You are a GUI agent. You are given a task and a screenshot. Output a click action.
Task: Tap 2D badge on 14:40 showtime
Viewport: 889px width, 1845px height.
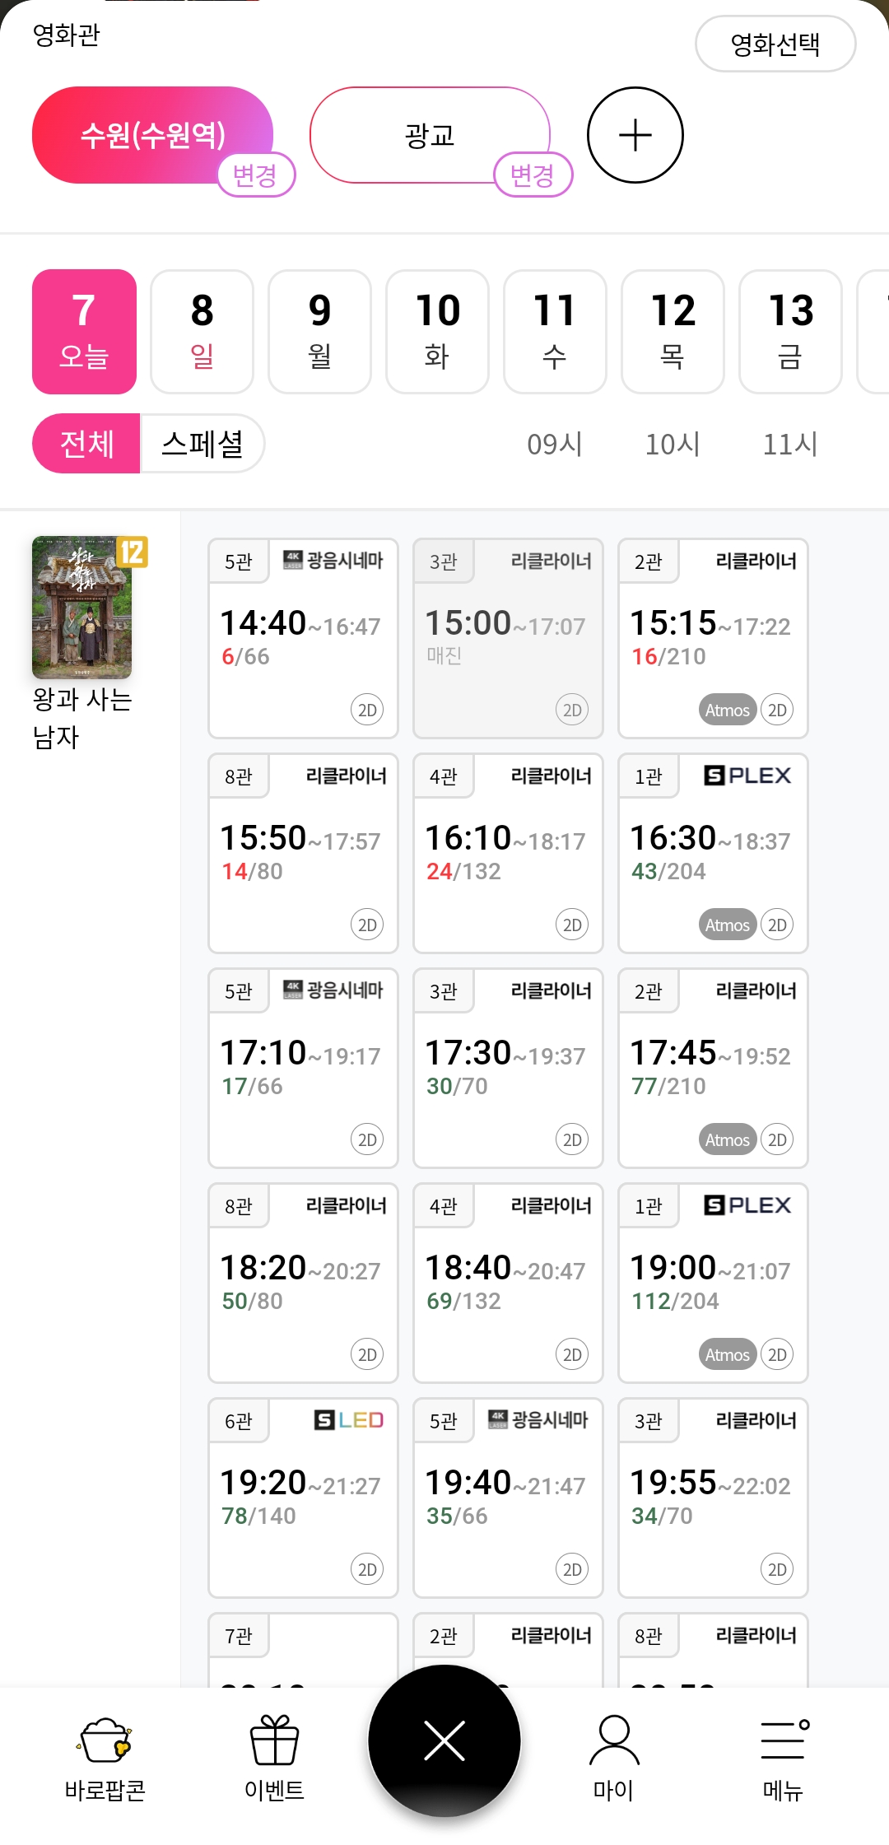pyautogui.click(x=367, y=711)
